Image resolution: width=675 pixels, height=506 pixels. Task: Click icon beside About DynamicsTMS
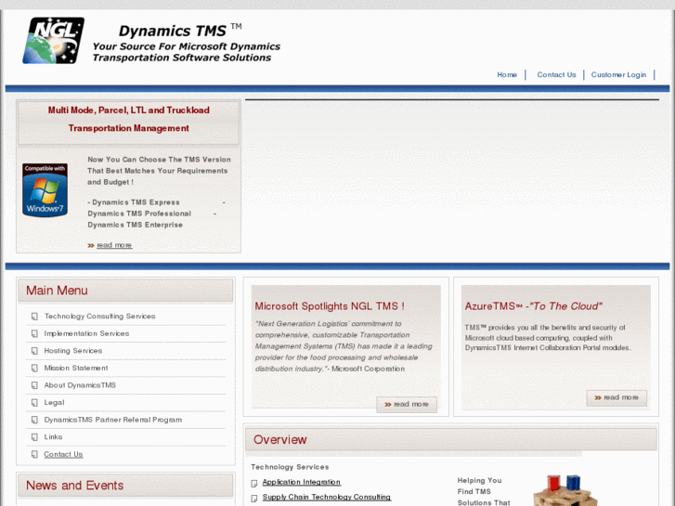[34, 385]
